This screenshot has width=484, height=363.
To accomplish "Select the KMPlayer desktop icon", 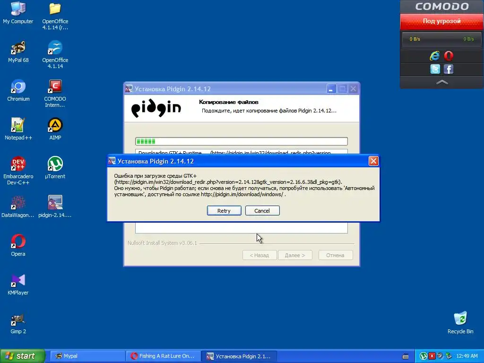I will (x=18, y=285).
